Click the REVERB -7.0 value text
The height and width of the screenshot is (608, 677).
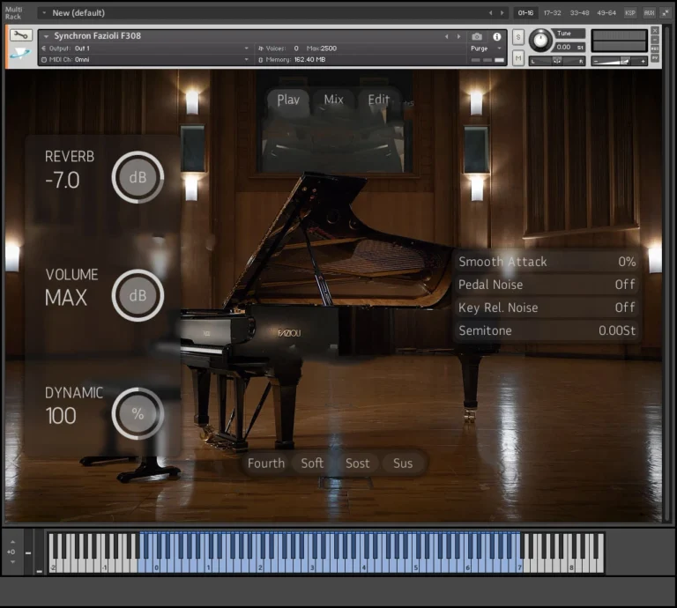(x=63, y=181)
